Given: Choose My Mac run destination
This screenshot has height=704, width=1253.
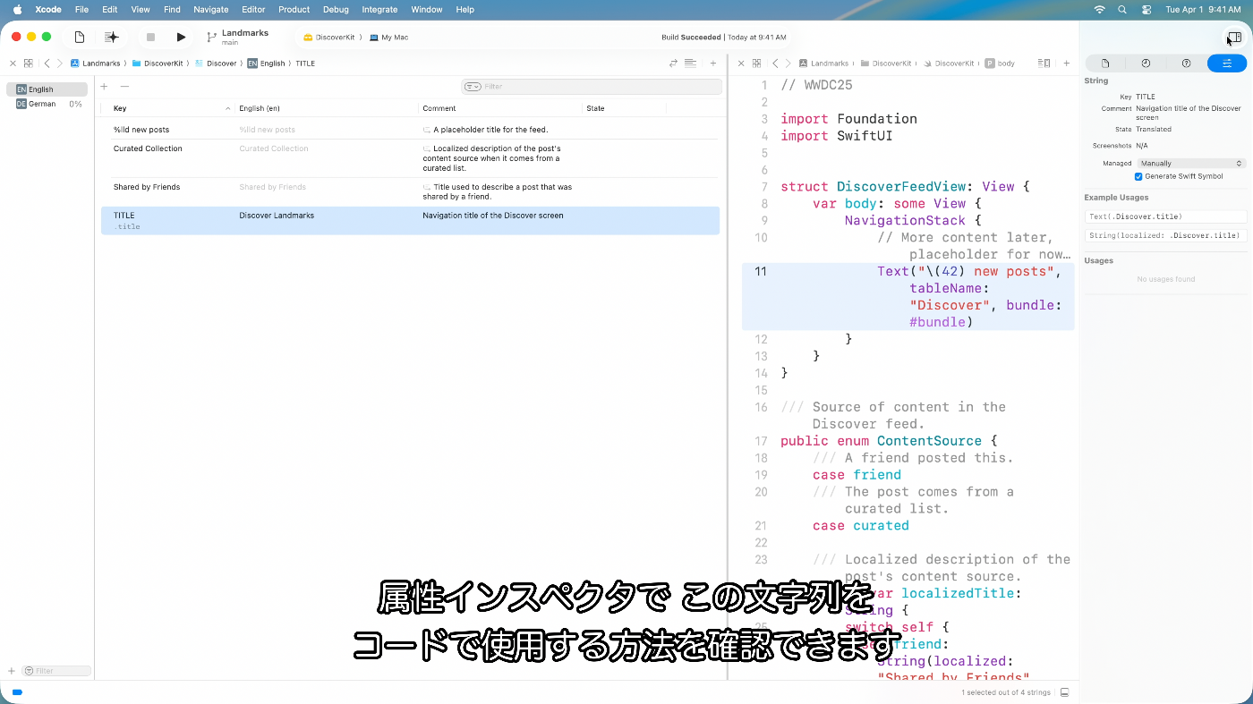Looking at the screenshot, I should (x=388, y=38).
